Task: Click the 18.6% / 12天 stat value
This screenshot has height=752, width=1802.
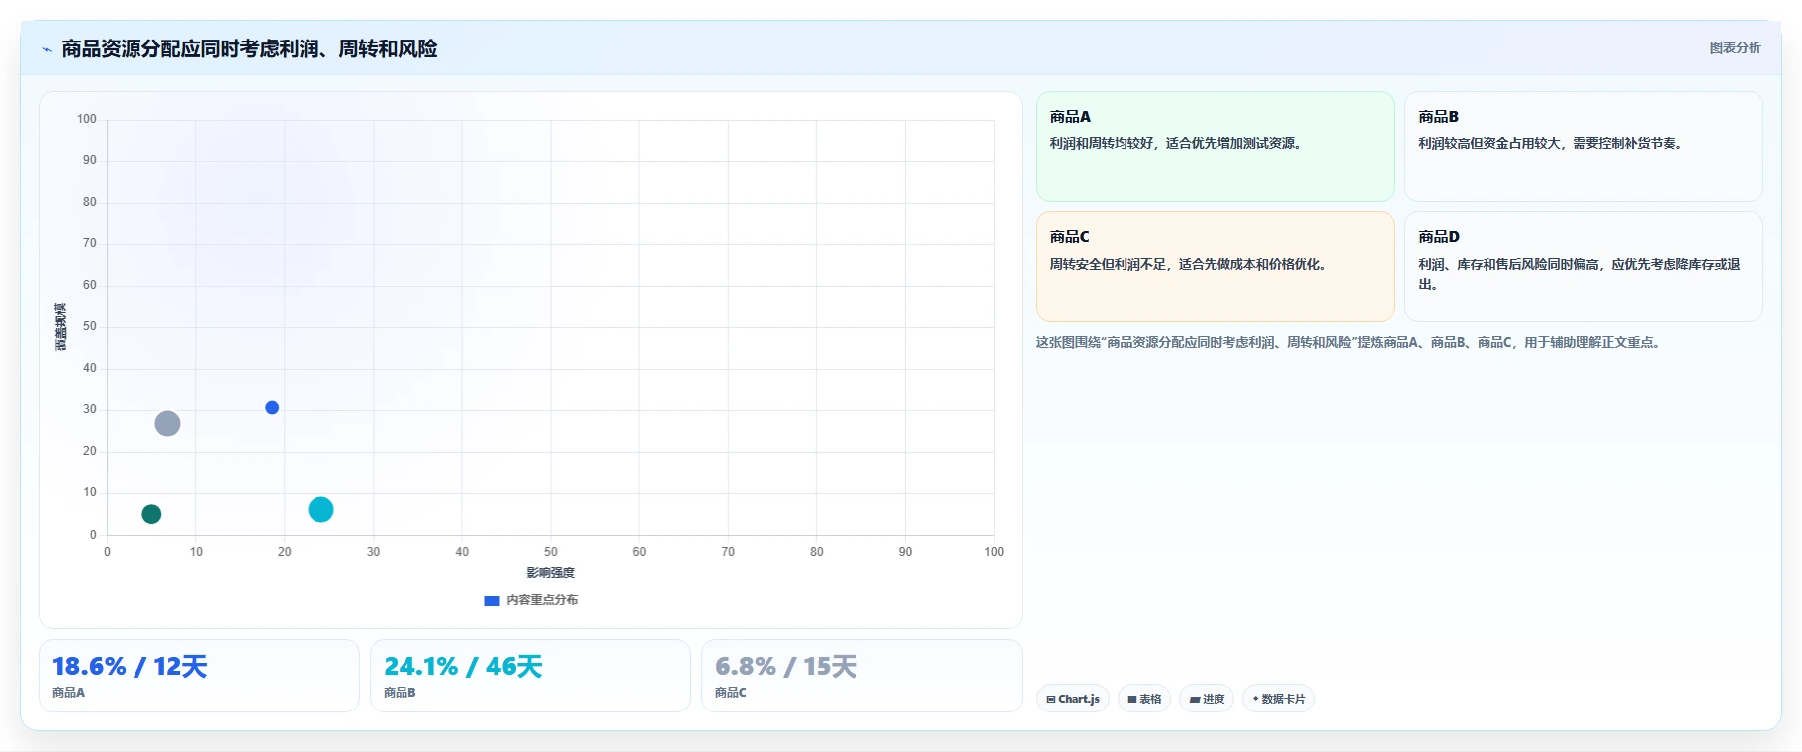Action: coord(130,667)
